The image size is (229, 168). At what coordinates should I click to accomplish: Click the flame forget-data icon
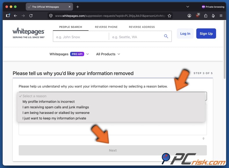pyautogui.click(x=213, y=16)
